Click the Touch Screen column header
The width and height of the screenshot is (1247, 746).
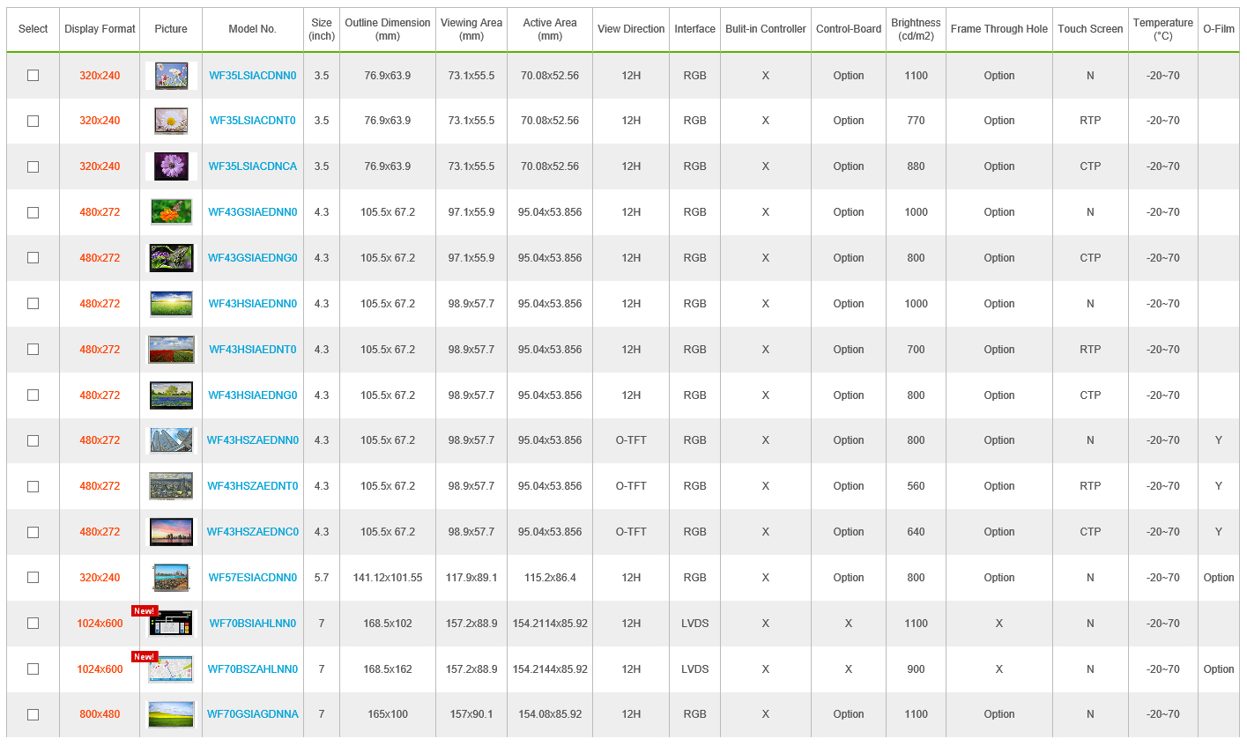tap(1090, 29)
